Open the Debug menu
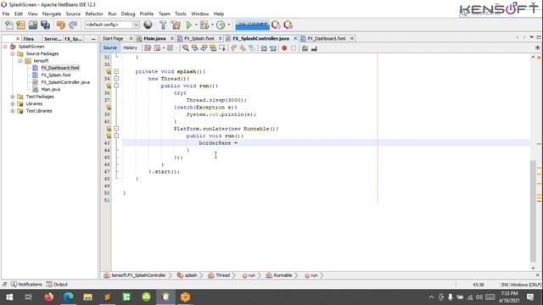This screenshot has width=543, height=305. coord(128,14)
